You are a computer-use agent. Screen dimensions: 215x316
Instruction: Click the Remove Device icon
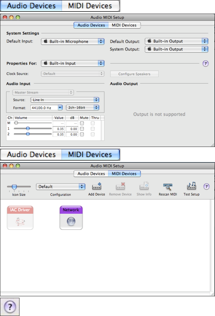120,186
